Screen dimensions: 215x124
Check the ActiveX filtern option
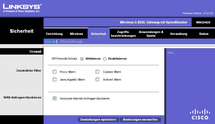point(97,80)
